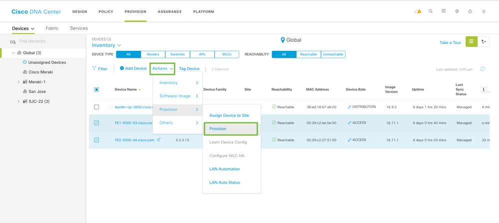Open the task list icon in header
Screen dimensions: 499x223
pos(484,11)
